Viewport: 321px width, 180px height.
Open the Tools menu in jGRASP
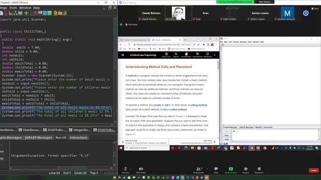pos(13,8)
